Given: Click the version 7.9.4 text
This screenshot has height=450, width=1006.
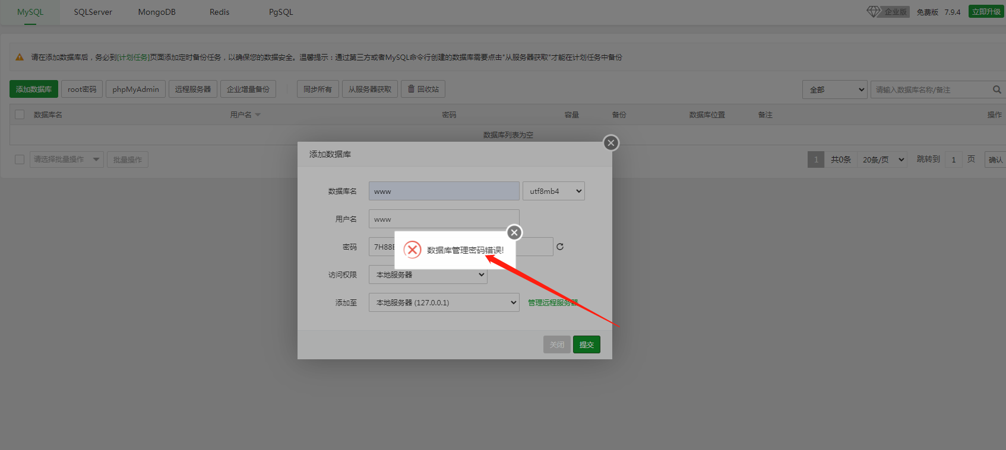Looking at the screenshot, I should (x=953, y=12).
